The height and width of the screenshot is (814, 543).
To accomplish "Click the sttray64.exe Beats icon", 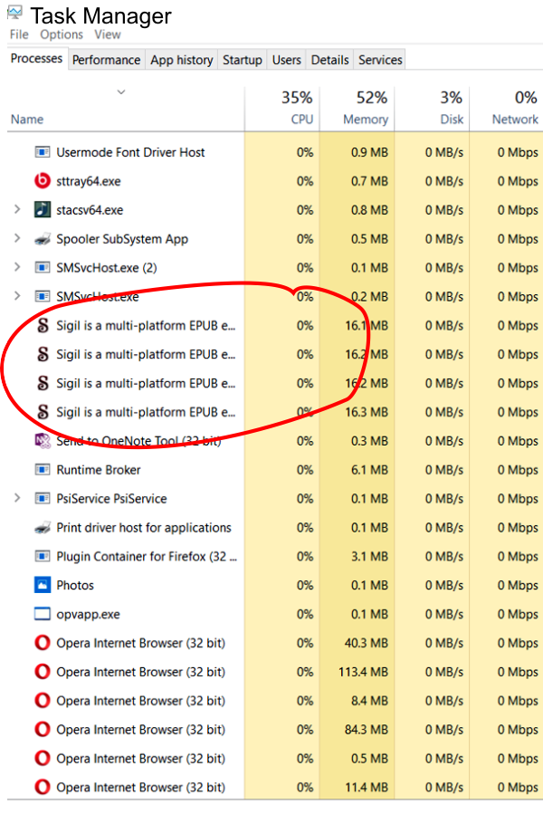I will click(x=42, y=181).
